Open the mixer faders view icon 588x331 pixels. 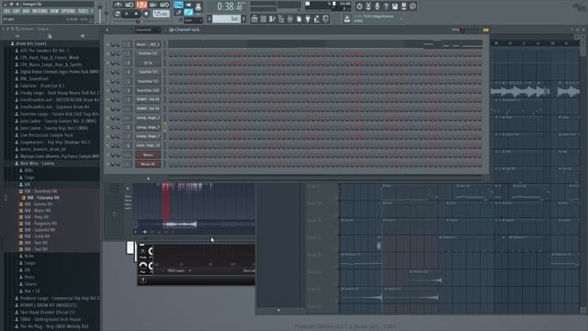pyautogui.click(x=290, y=18)
